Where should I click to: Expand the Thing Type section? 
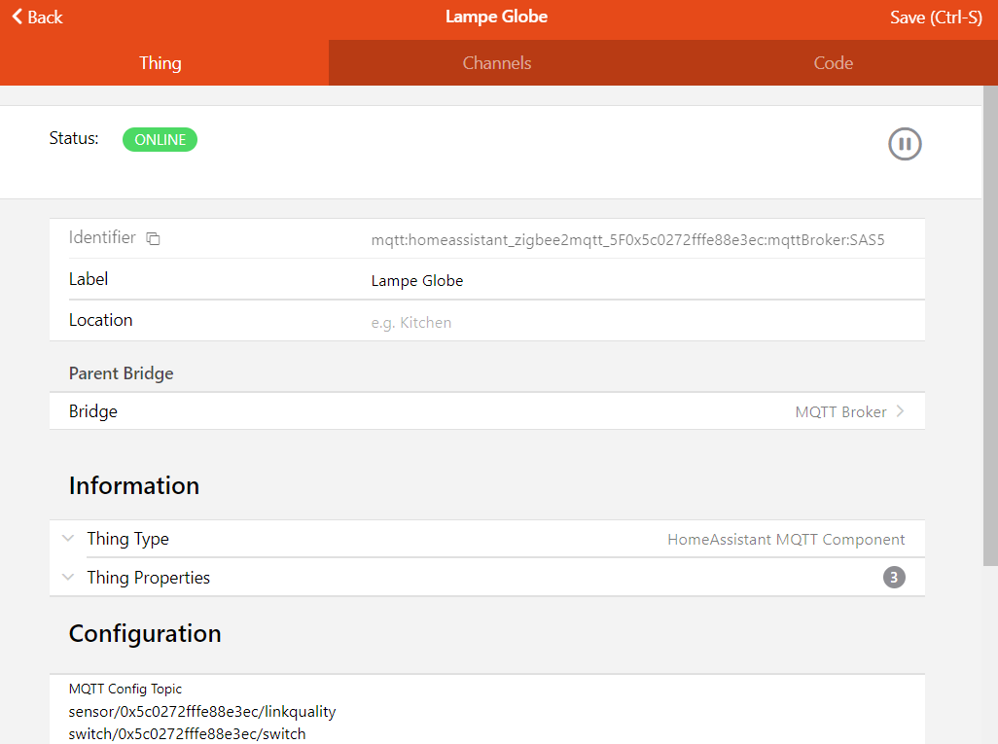pyautogui.click(x=68, y=539)
